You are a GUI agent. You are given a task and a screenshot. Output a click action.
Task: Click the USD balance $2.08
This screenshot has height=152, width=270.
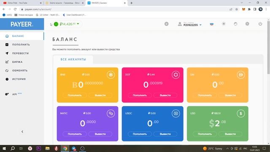(x=218, y=123)
